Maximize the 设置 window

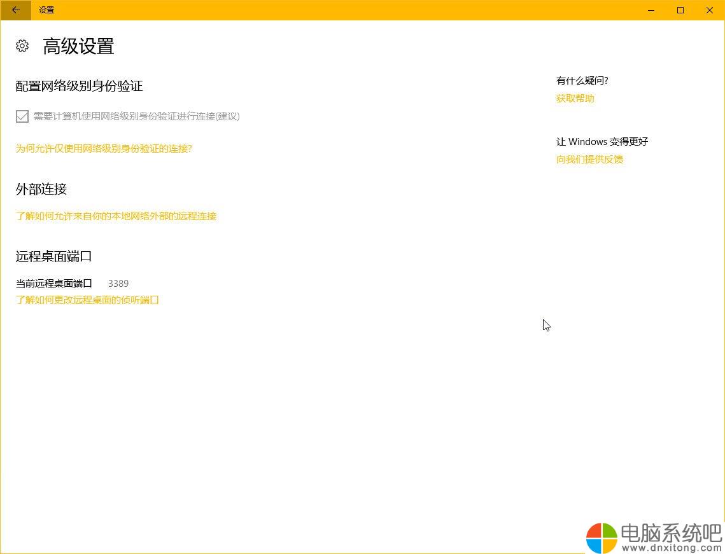click(x=680, y=10)
